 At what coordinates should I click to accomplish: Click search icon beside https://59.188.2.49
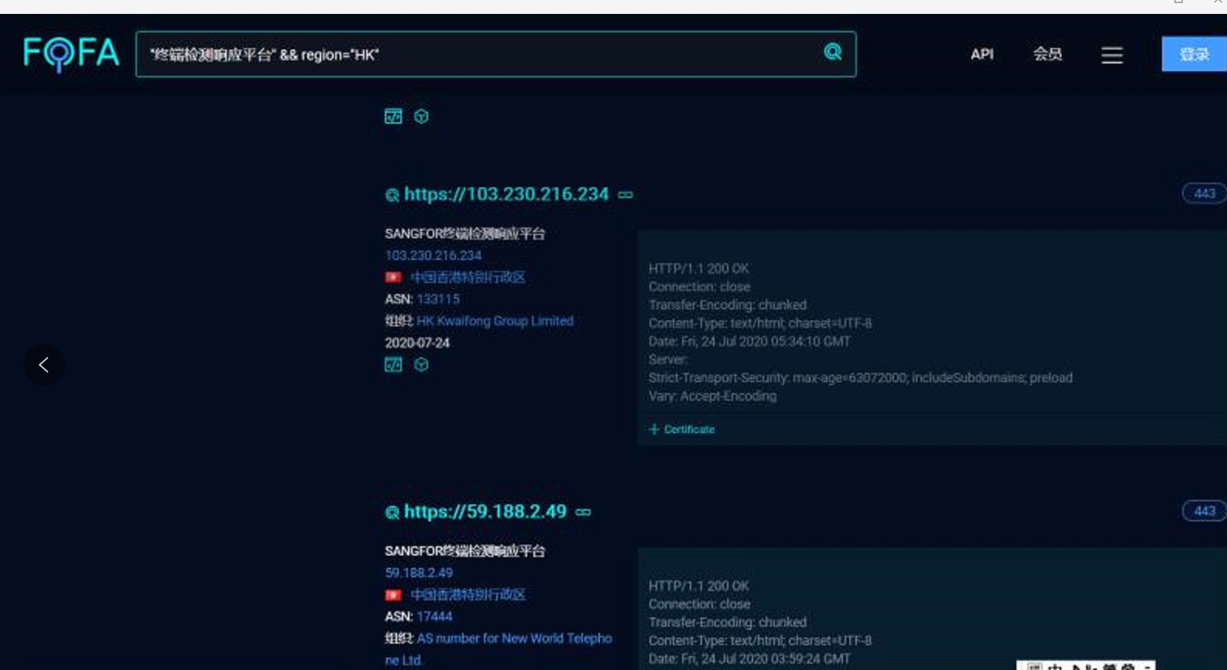coord(392,512)
